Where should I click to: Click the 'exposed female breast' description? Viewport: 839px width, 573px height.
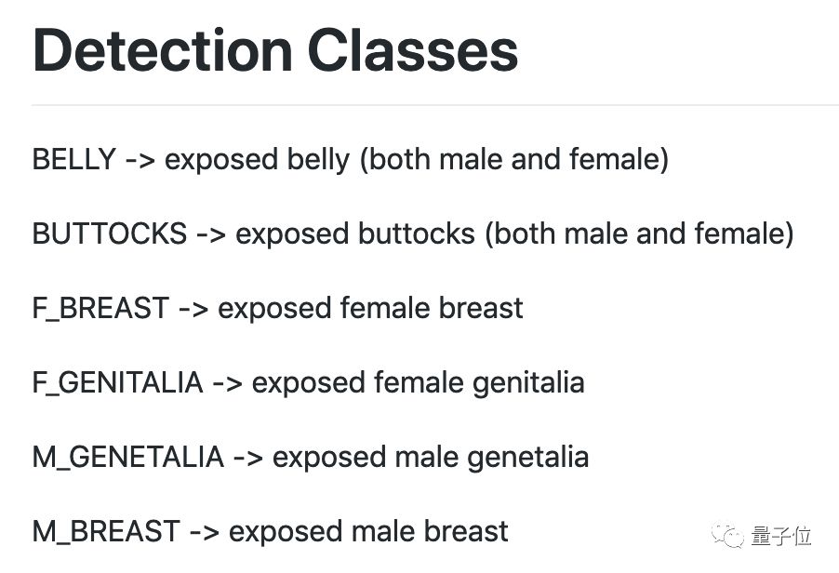[x=370, y=308]
